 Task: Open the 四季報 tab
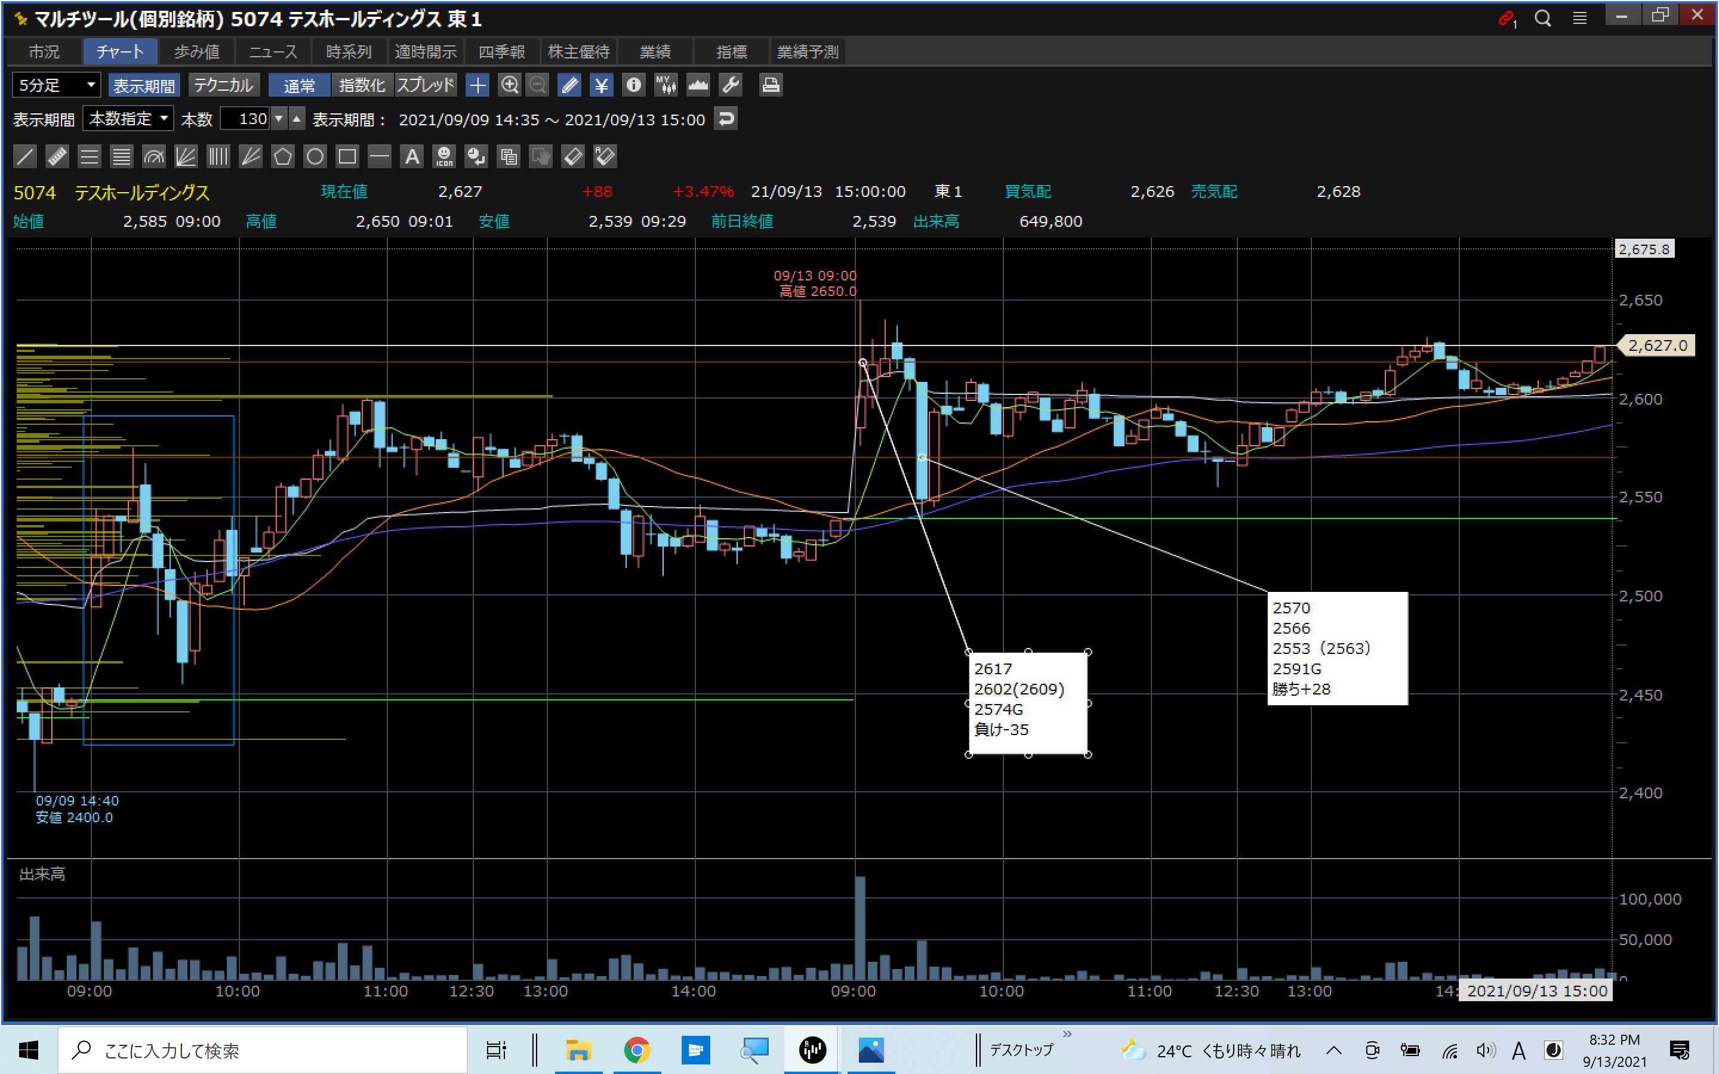click(x=501, y=52)
